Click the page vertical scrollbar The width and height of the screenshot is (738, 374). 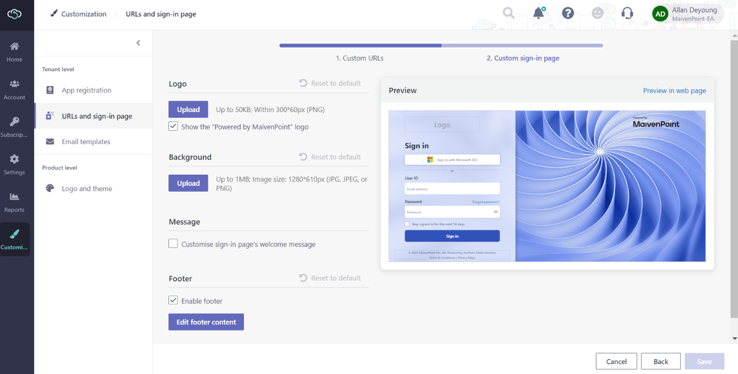(734, 178)
